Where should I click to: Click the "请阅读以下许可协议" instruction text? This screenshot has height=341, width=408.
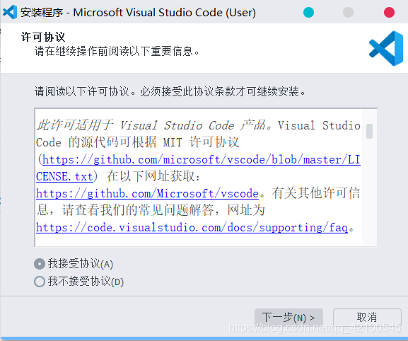[82, 92]
